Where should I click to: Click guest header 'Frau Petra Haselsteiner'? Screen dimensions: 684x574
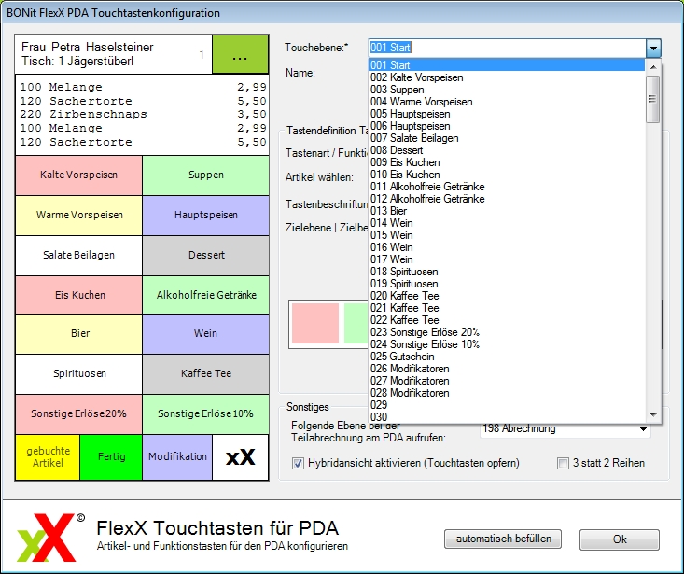tap(87, 47)
